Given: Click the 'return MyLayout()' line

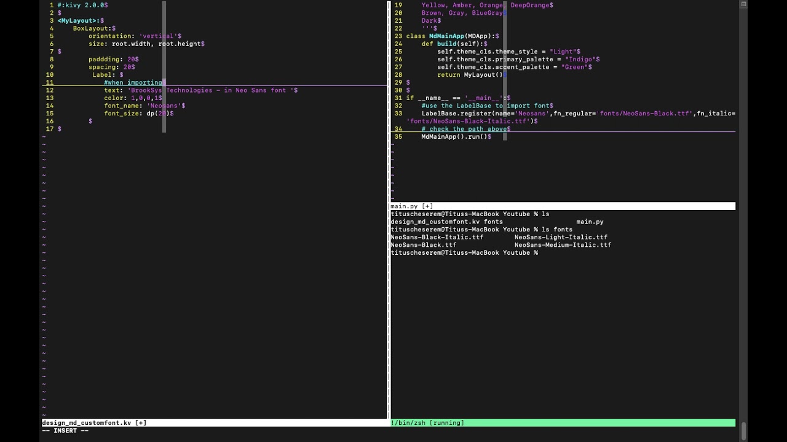Looking at the screenshot, I should pyautogui.click(x=471, y=74).
